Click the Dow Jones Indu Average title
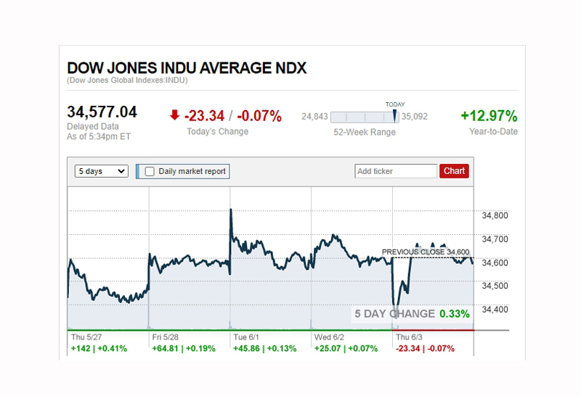The image size is (581, 396). tap(187, 68)
